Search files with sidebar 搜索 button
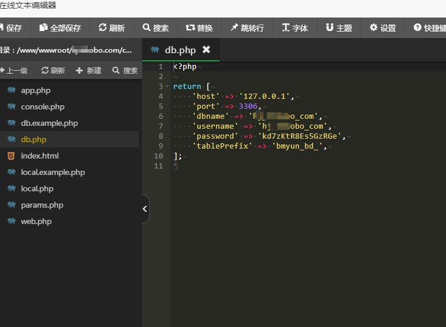The height and width of the screenshot is (327, 446). click(125, 70)
